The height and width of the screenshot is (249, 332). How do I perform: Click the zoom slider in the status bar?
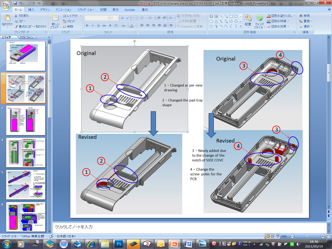(x=306, y=236)
